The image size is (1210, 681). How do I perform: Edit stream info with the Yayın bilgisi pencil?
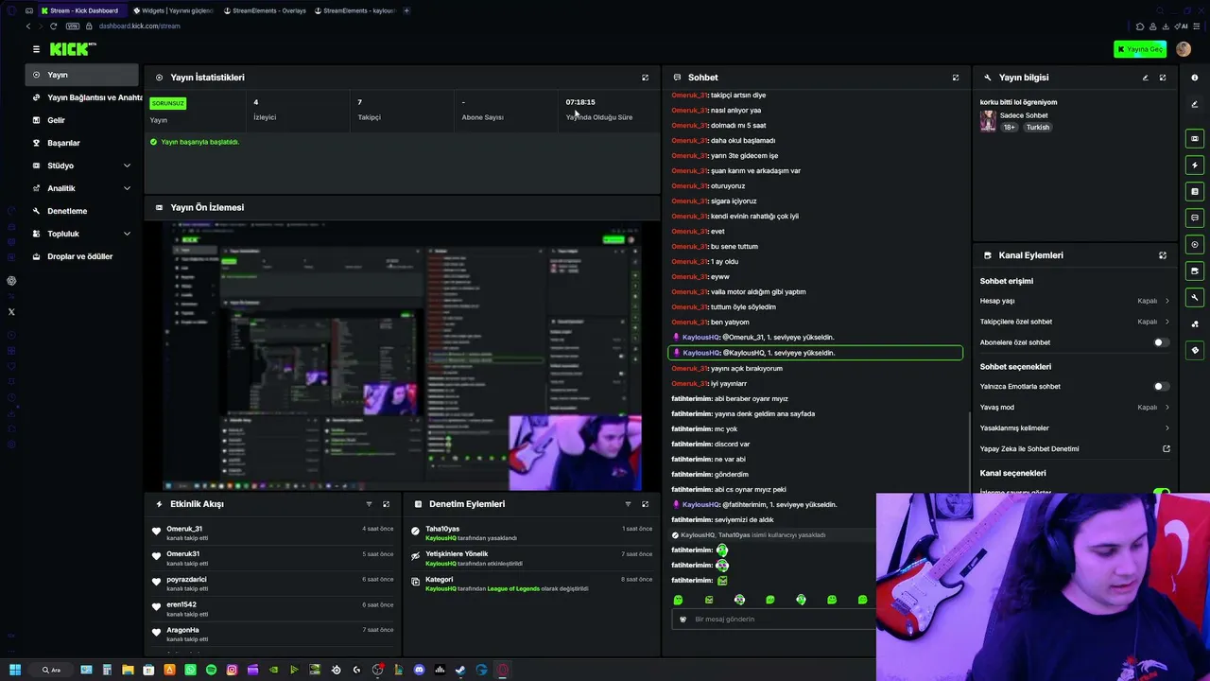pos(1145,78)
